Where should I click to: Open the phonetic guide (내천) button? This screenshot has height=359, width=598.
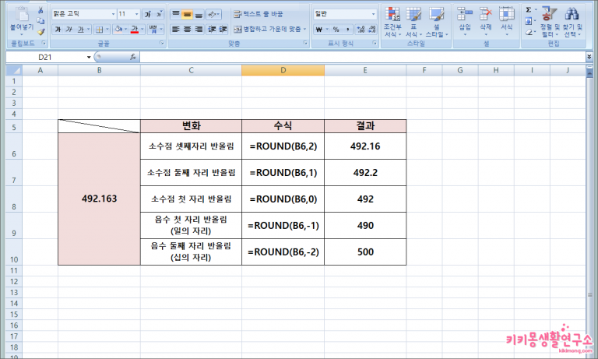tap(153, 30)
